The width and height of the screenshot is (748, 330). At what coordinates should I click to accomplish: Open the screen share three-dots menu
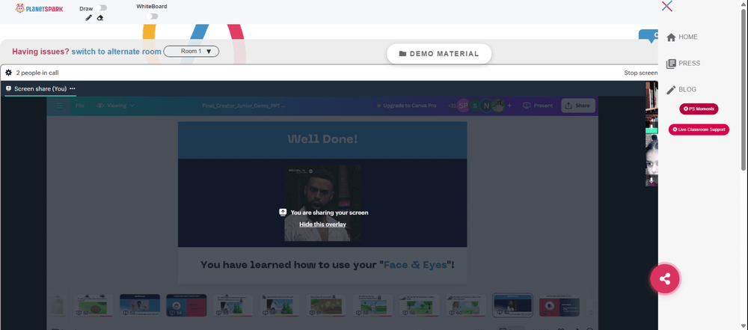coord(73,88)
